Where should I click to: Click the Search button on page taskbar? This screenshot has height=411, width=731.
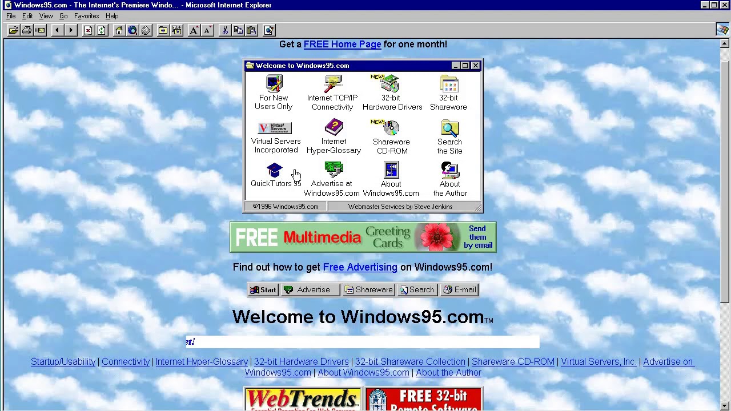pyautogui.click(x=417, y=289)
